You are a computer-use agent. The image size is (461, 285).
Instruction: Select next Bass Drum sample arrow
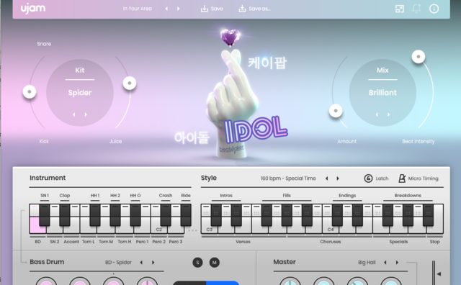coord(153,263)
